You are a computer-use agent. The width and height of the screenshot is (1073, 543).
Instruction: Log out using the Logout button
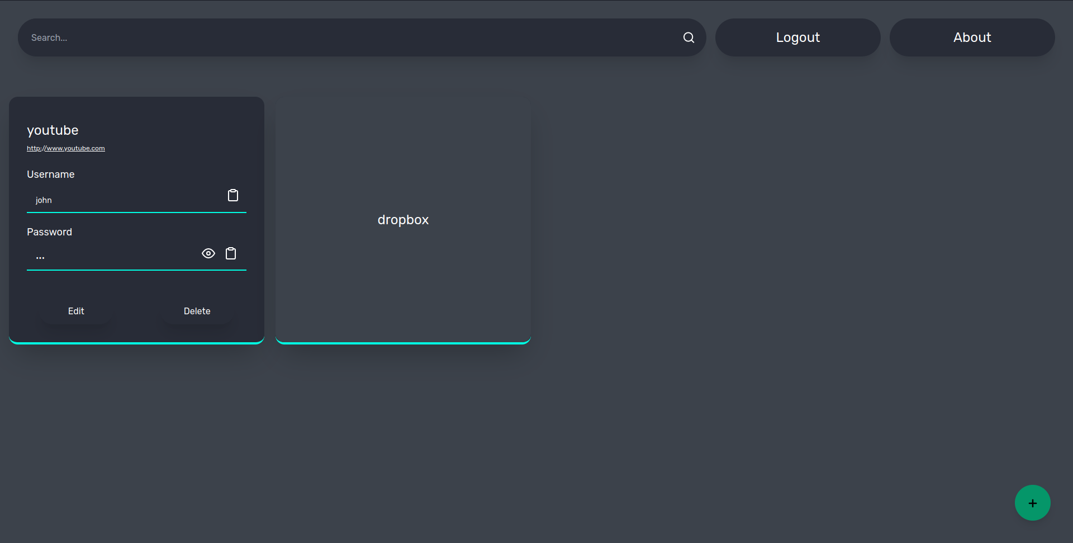[797, 37]
